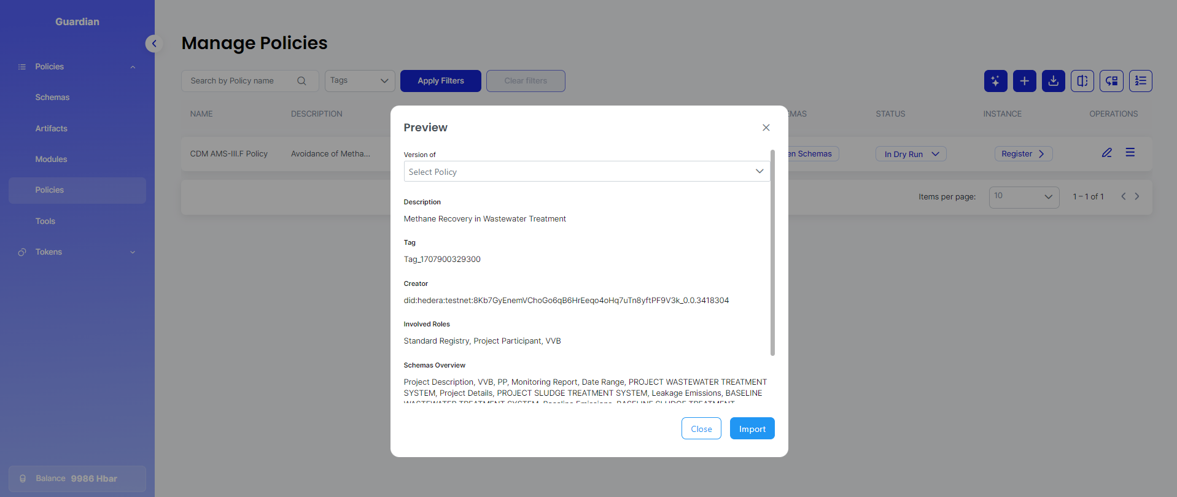The image size is (1177, 497).
Task: Click the plus icon to create policy
Action: click(1024, 81)
